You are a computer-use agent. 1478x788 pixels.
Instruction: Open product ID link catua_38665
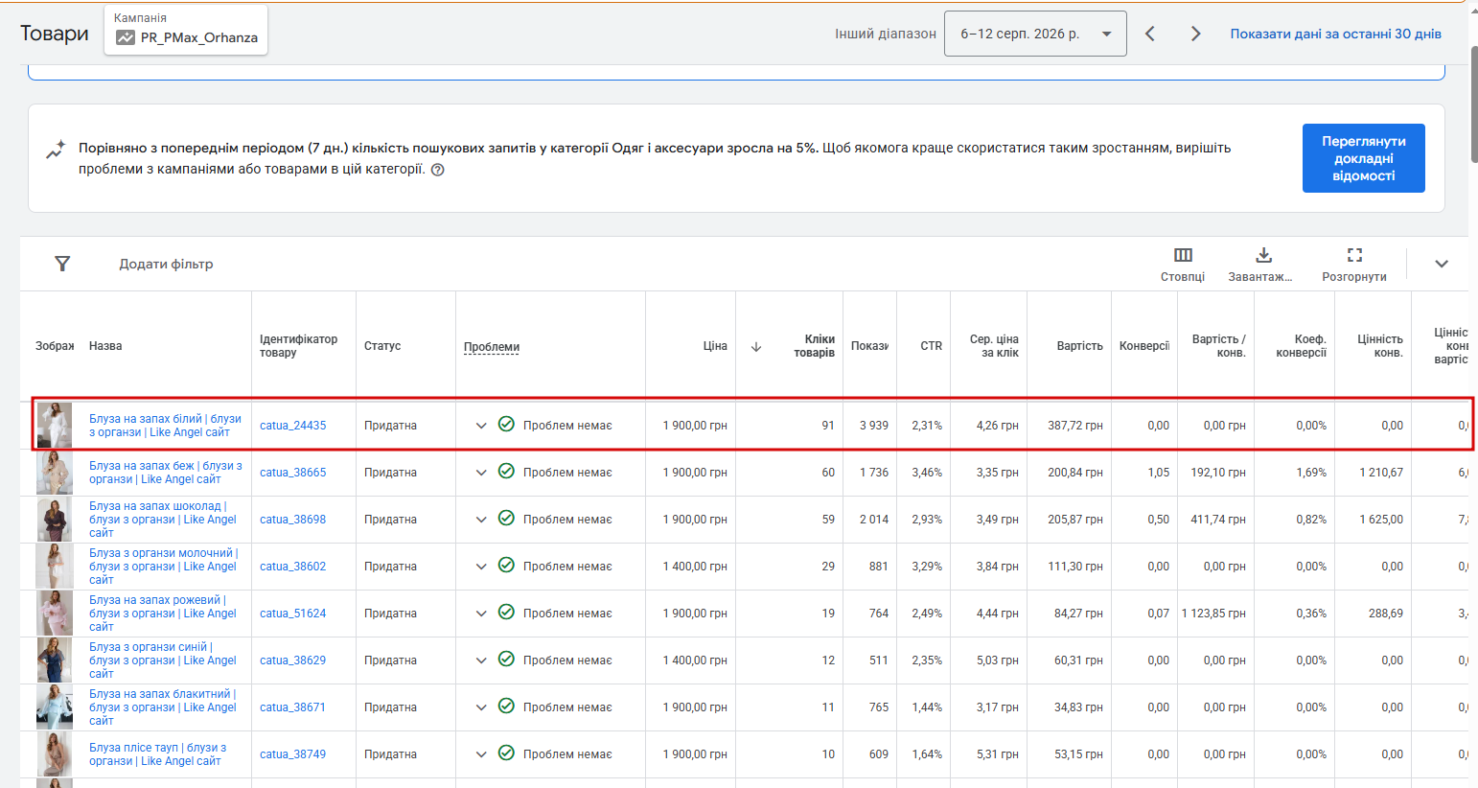[x=292, y=473]
